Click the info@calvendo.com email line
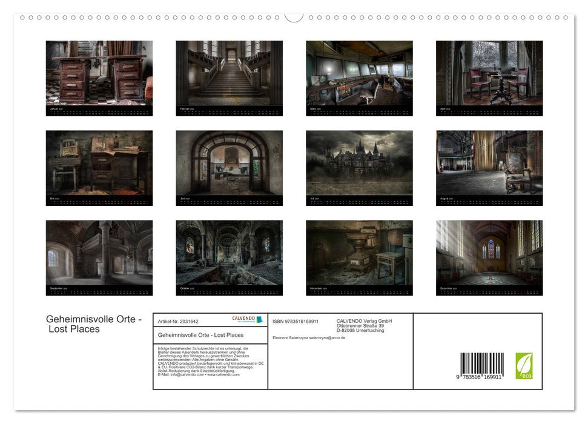This screenshot has width=588, height=424. coord(198,374)
